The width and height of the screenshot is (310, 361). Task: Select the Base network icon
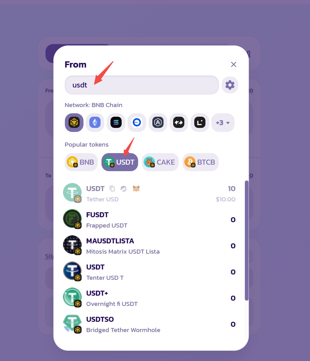pos(137,123)
